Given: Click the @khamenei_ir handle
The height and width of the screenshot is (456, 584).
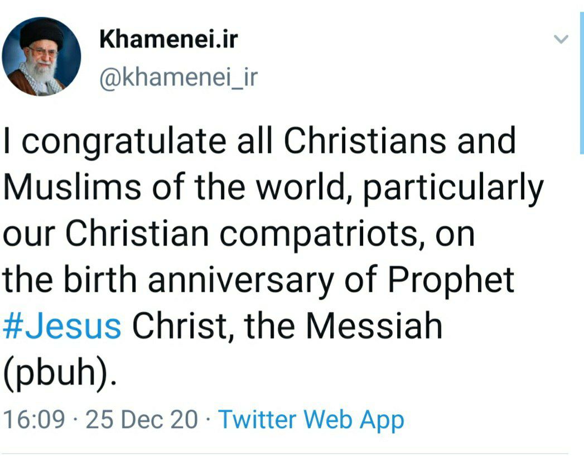Looking at the screenshot, I should pos(179,77).
